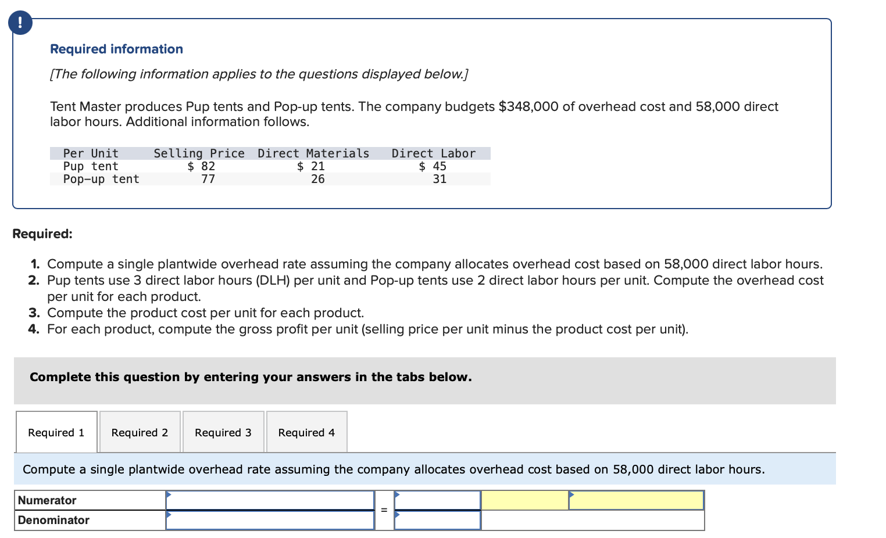The height and width of the screenshot is (538, 886).
Task: Open the wide yellow result dropdown cell
Action: [x=636, y=500]
